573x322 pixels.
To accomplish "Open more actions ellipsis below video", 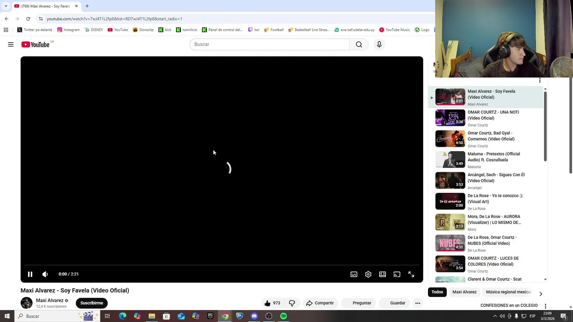I will (x=418, y=303).
